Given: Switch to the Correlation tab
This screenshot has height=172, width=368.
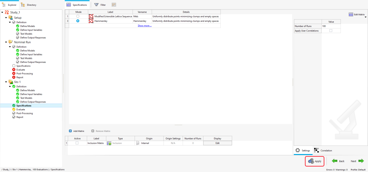Looking at the screenshot, I should pyautogui.click(x=323, y=151).
